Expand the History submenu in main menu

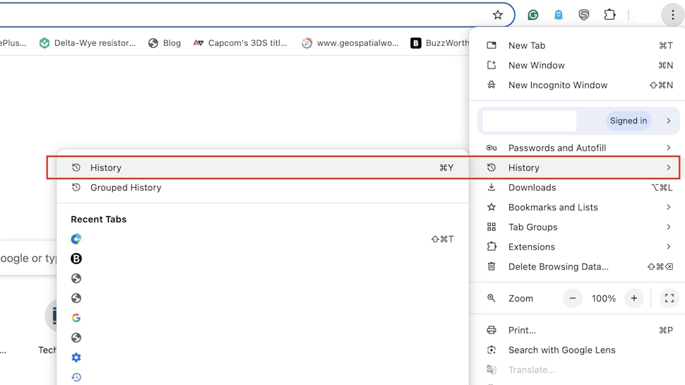(577, 167)
